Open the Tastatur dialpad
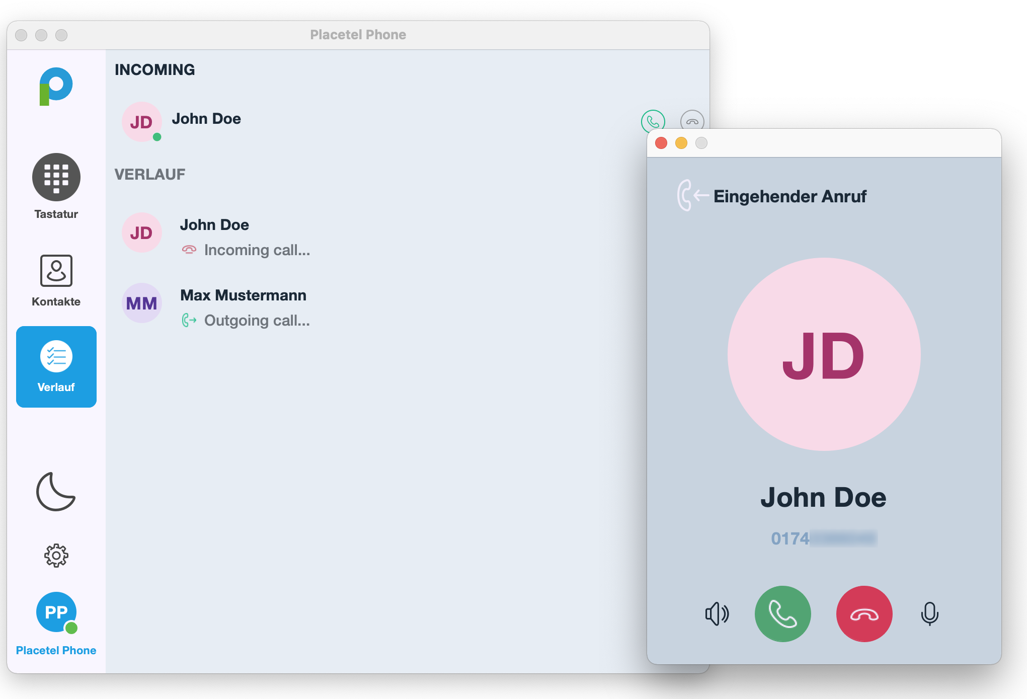Screen dimensions: 1027x699 [56, 178]
